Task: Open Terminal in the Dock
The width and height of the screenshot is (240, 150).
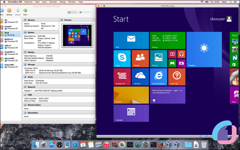Action: pos(154,145)
